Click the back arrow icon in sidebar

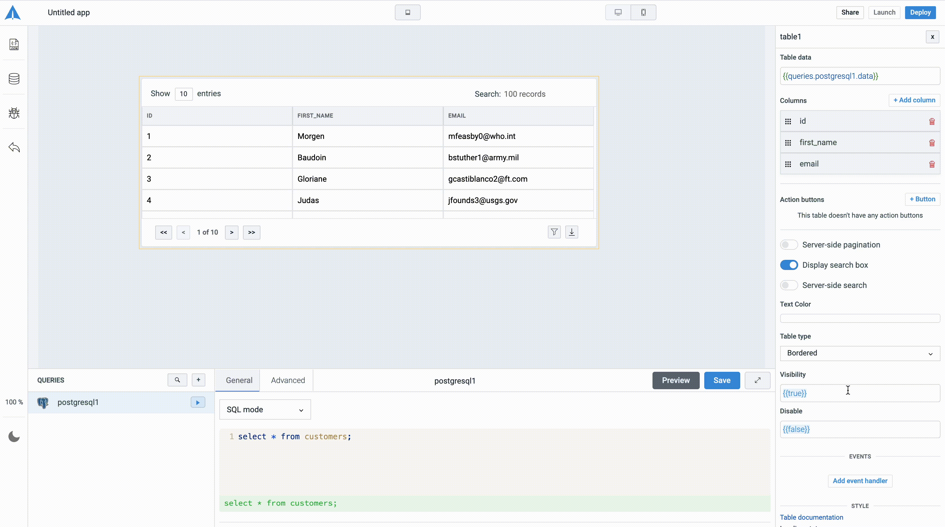point(14,147)
